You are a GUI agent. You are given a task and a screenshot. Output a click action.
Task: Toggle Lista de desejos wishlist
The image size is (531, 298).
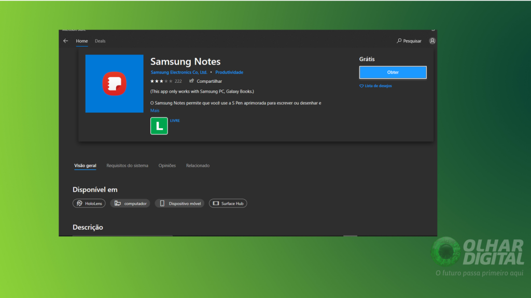click(375, 85)
